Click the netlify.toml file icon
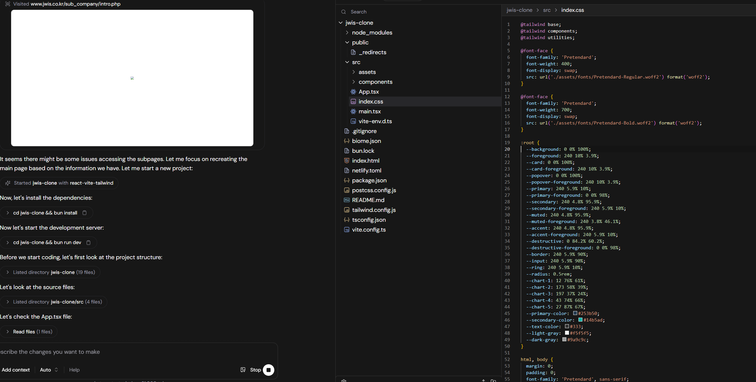 click(x=347, y=170)
